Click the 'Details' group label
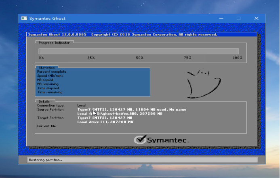The image size is (280, 178). pyautogui.click(x=44, y=101)
